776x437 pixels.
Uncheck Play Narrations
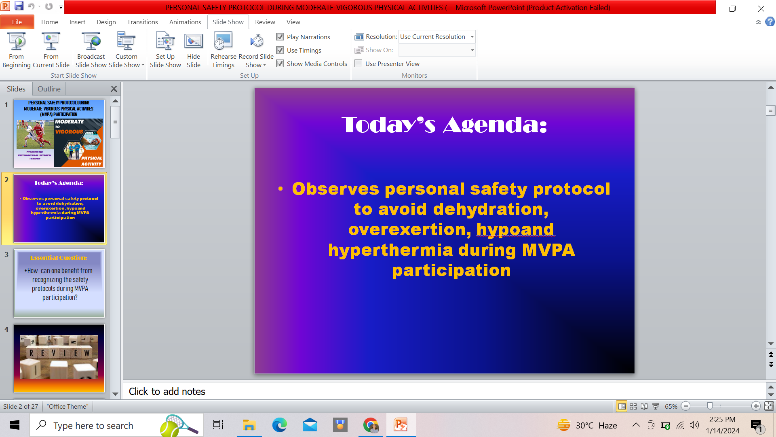(x=280, y=37)
